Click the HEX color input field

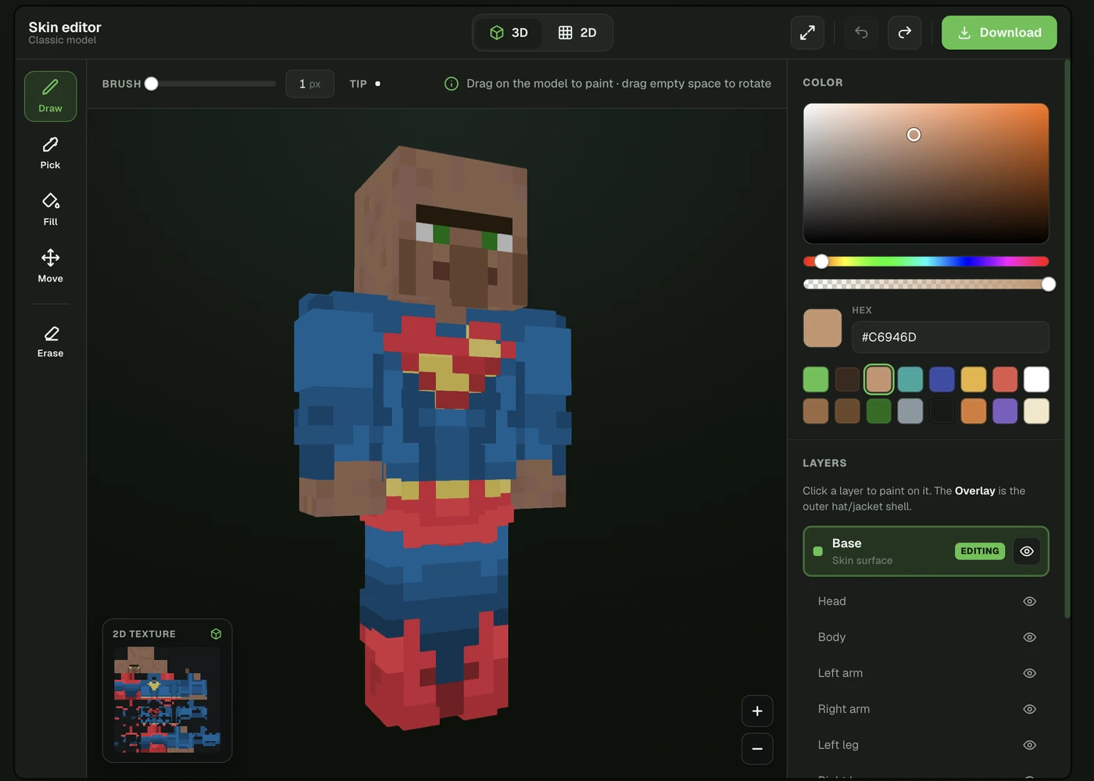pyautogui.click(x=950, y=337)
